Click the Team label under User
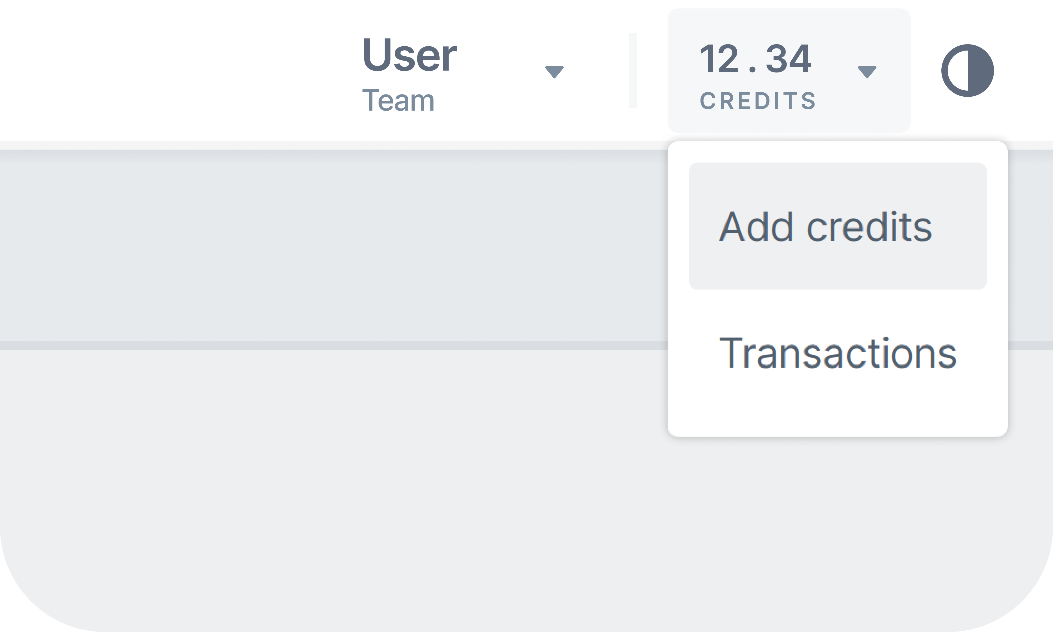 [398, 101]
